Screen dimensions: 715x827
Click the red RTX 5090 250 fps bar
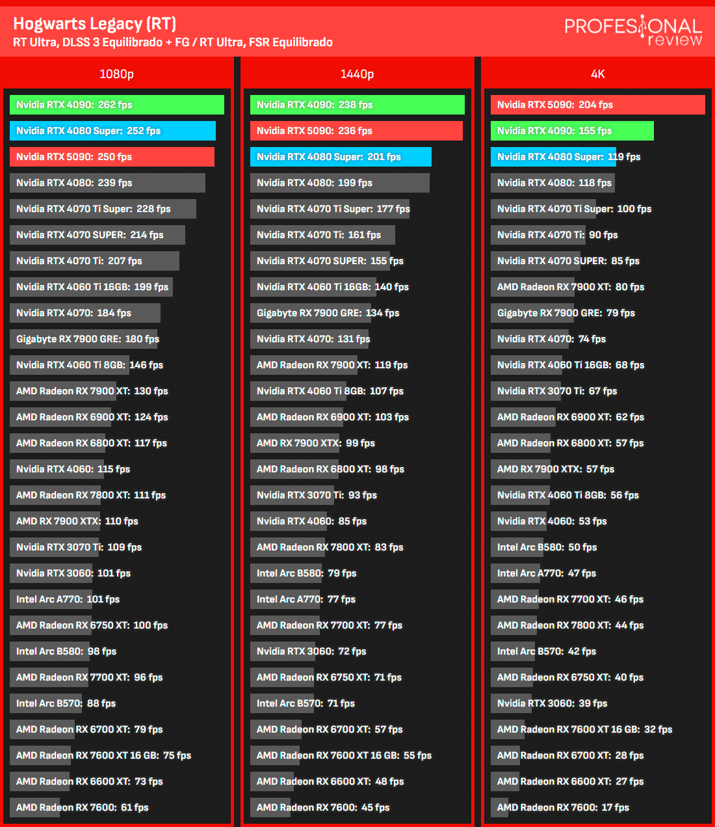point(112,157)
